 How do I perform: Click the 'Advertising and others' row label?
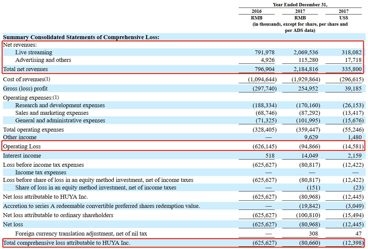click(x=43, y=60)
